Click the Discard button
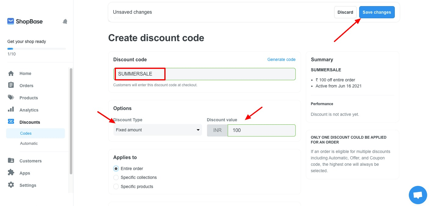 point(345,12)
